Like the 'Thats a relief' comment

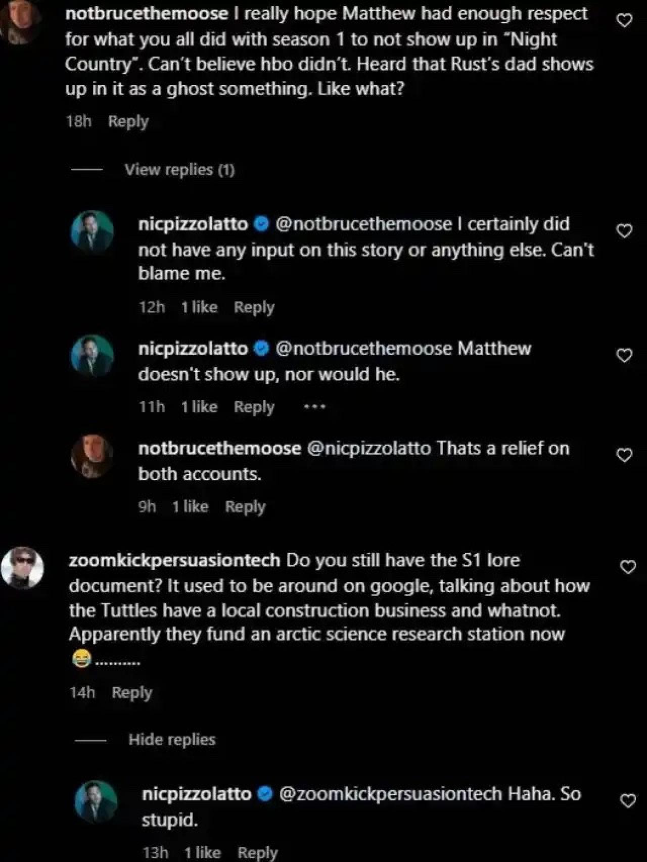[625, 454]
